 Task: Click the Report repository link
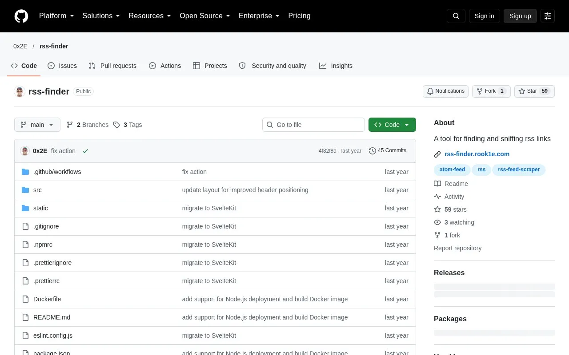tap(457, 248)
